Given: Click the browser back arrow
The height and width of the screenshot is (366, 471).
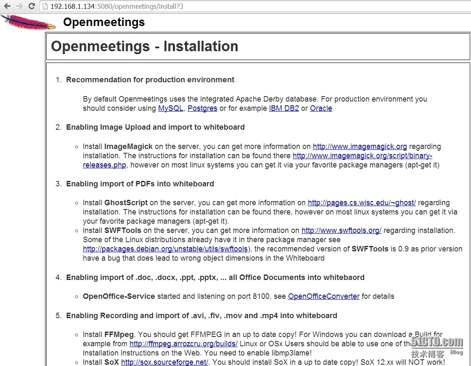Looking at the screenshot, I should (x=7, y=6).
